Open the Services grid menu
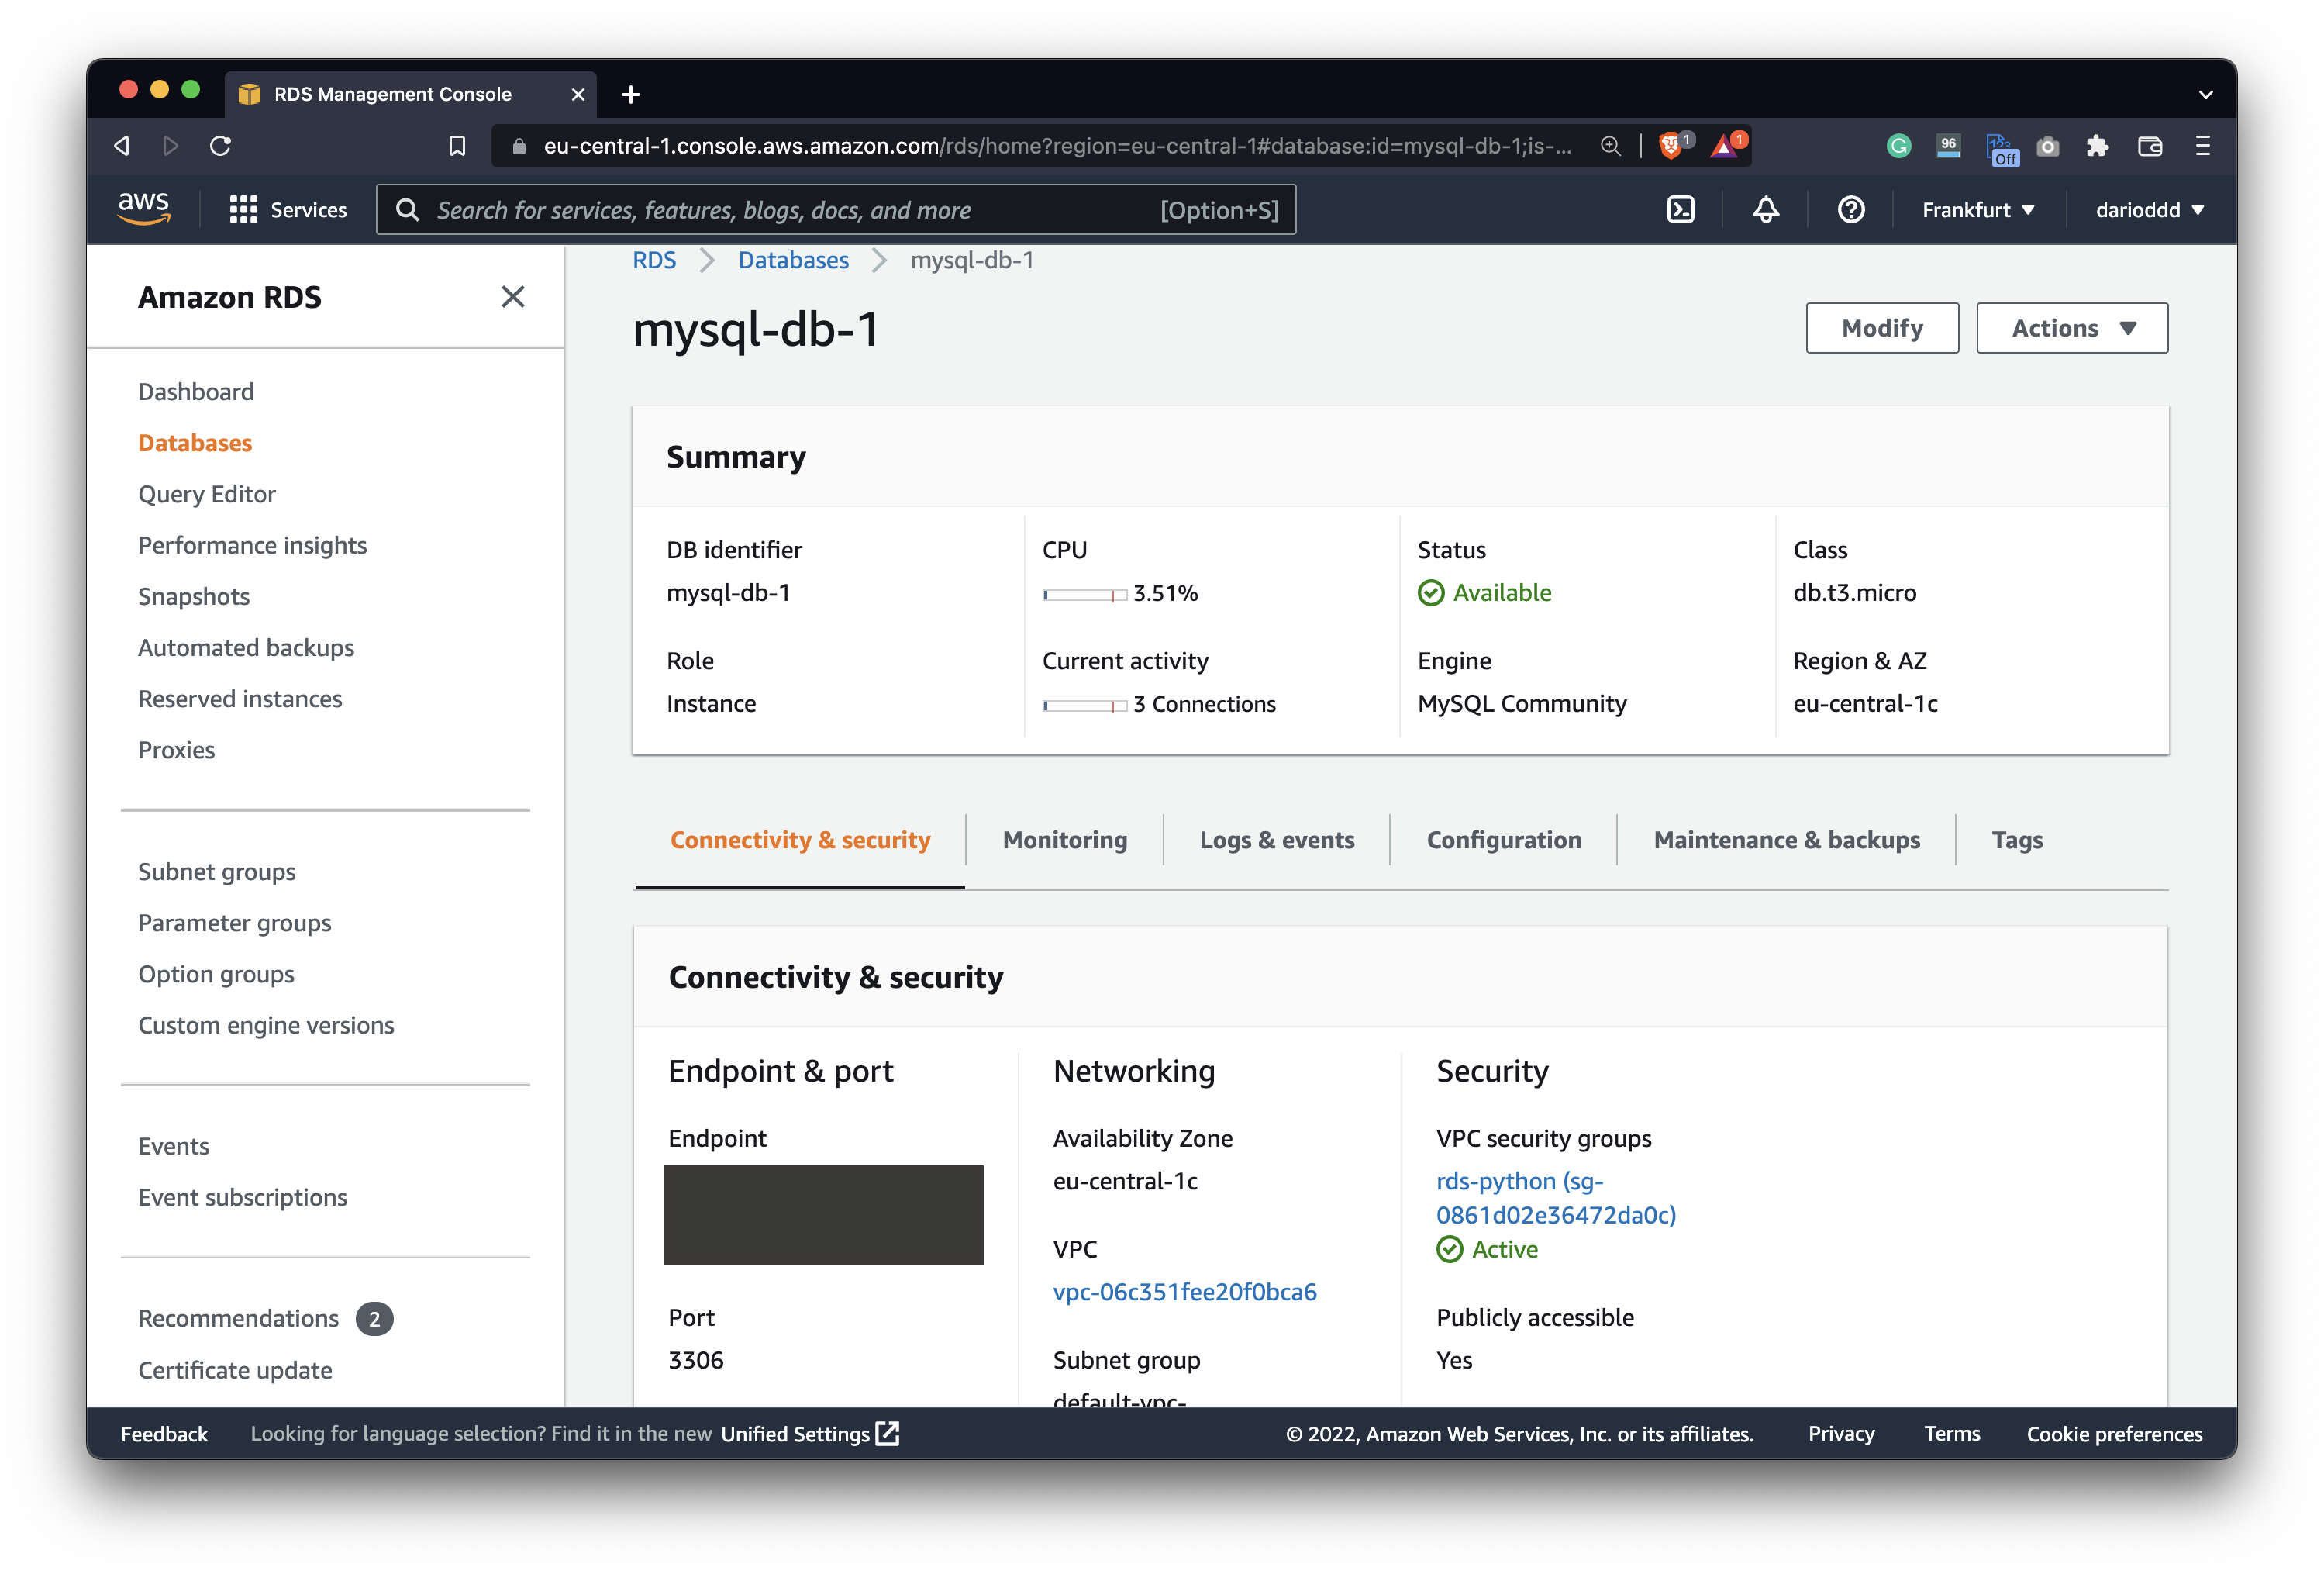This screenshot has width=2324, height=1574. pyautogui.click(x=287, y=210)
